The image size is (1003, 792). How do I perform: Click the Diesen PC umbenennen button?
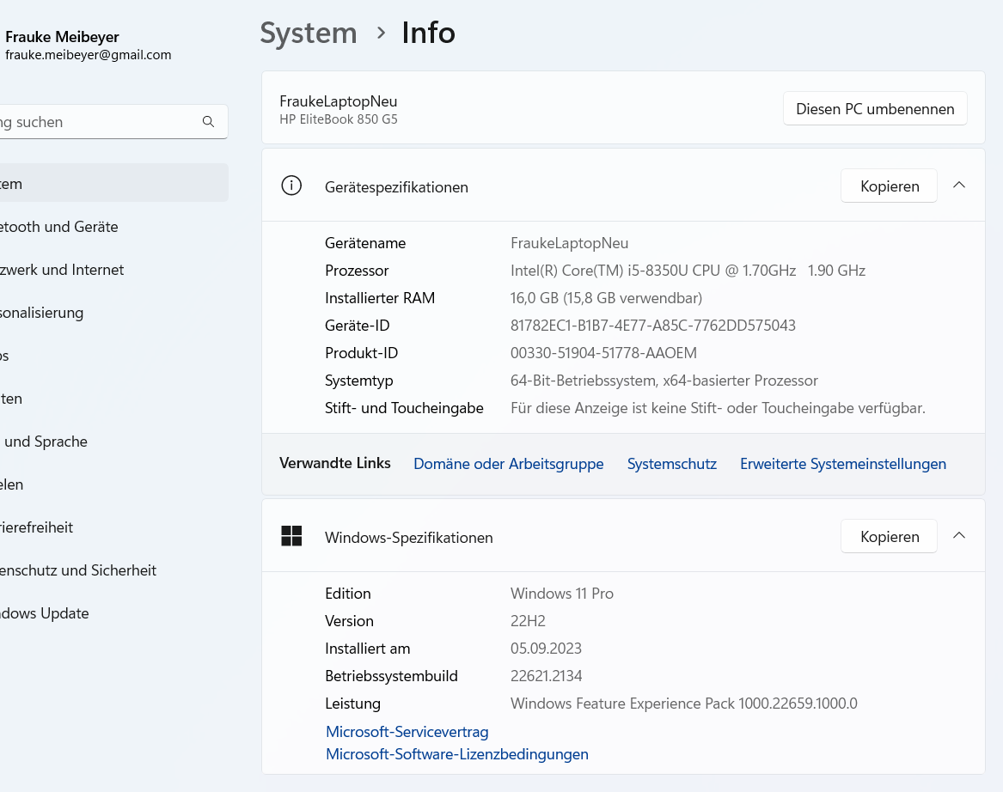[x=875, y=109]
